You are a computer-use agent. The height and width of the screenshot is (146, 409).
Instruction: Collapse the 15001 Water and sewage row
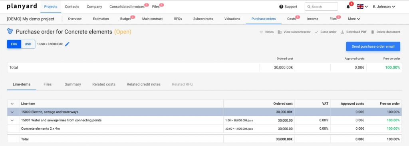pos(12,120)
